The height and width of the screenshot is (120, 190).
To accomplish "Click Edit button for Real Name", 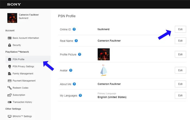I will [180, 41].
